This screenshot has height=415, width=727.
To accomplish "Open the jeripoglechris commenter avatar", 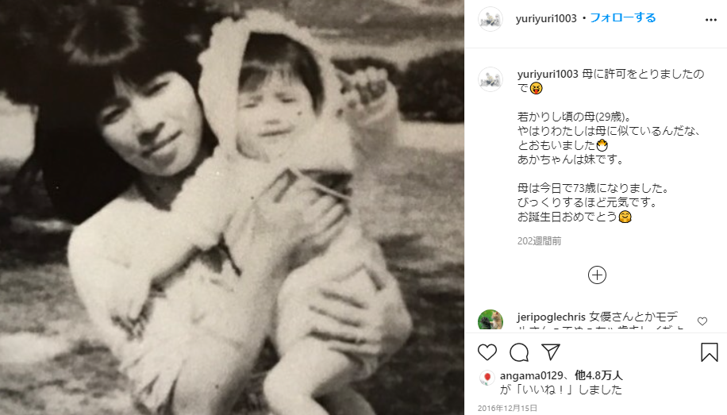I will pos(490,320).
